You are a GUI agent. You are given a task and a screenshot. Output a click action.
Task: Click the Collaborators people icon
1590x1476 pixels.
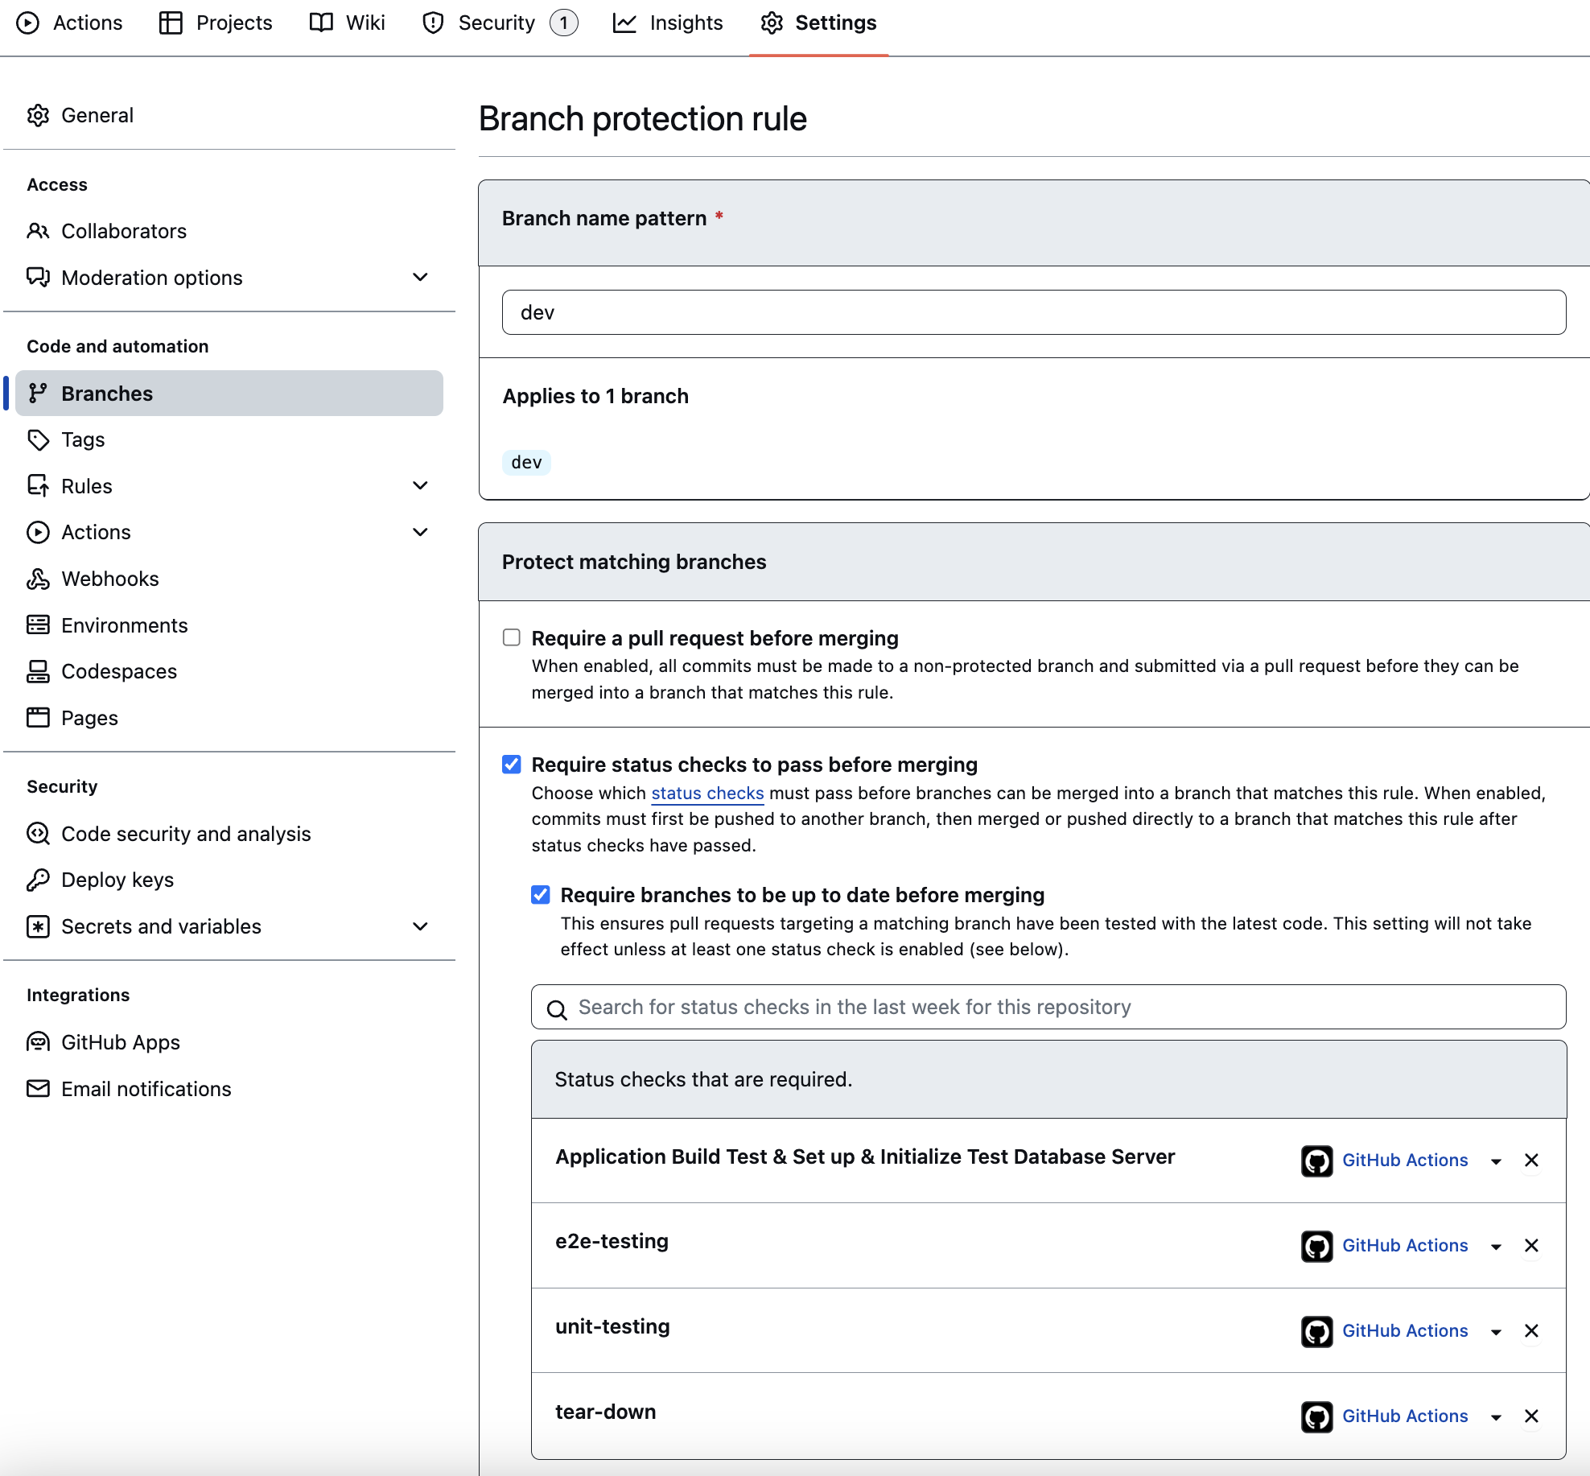[38, 231]
